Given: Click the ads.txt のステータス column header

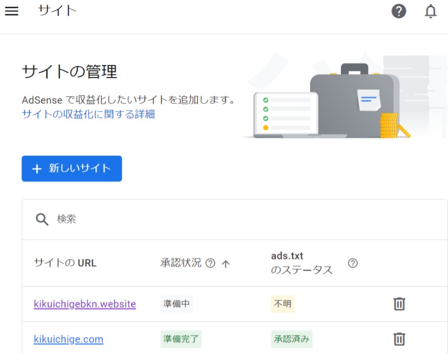Looking at the screenshot, I should [302, 263].
